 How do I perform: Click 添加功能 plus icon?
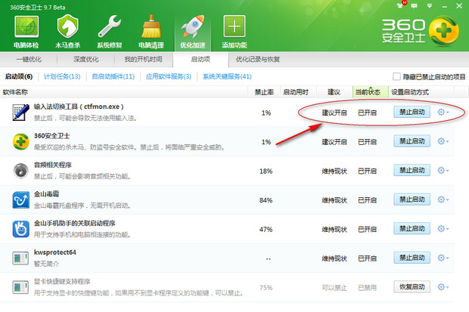pyautogui.click(x=234, y=31)
